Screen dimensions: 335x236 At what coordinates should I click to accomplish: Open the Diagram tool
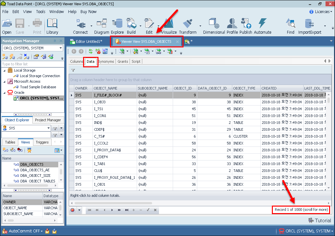point(101,26)
